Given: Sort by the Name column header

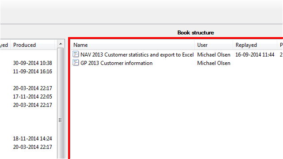Looking at the screenshot, I should (x=133, y=45).
